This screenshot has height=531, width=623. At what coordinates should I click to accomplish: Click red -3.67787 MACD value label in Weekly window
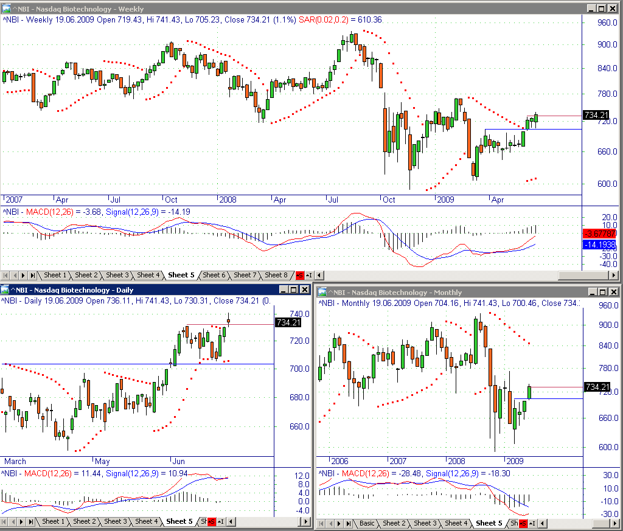point(599,234)
